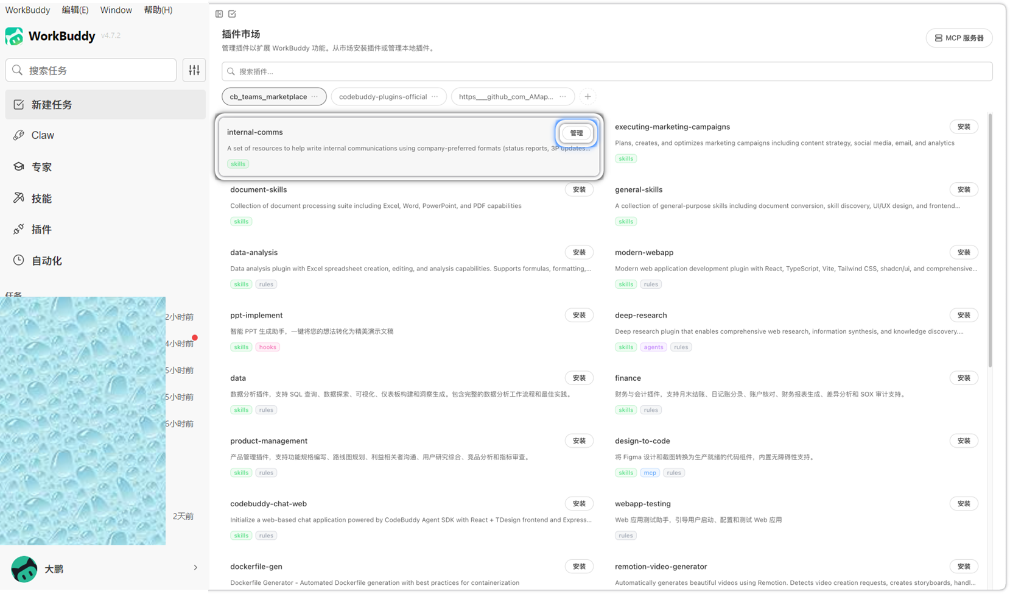Open cb_teams_marketplace options ellipsis
The height and width of the screenshot is (594, 1010).
pos(315,96)
